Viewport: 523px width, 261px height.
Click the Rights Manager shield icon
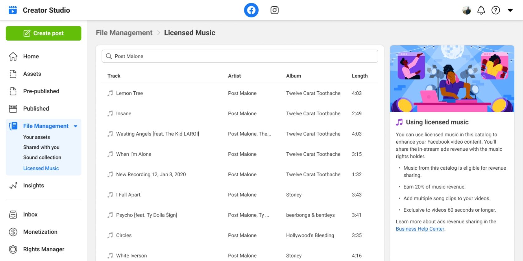13,249
